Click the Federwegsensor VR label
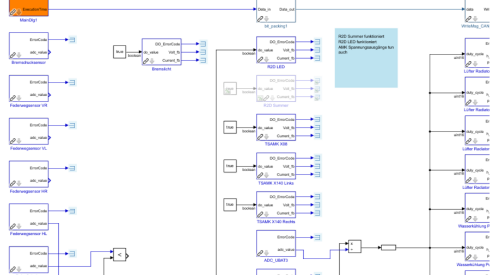The width and height of the screenshot is (490, 275). pos(28,105)
